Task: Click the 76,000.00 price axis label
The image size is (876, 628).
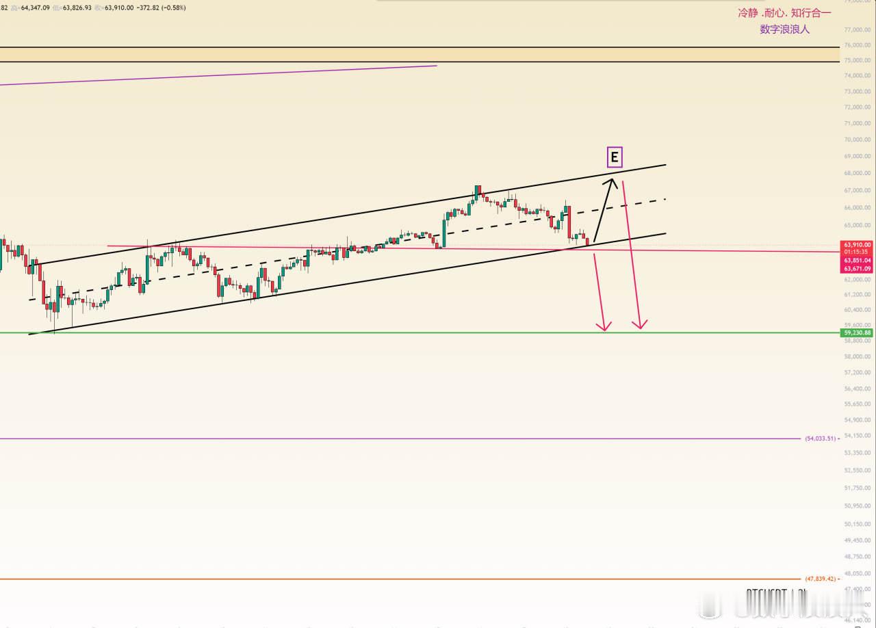Action: 858,45
